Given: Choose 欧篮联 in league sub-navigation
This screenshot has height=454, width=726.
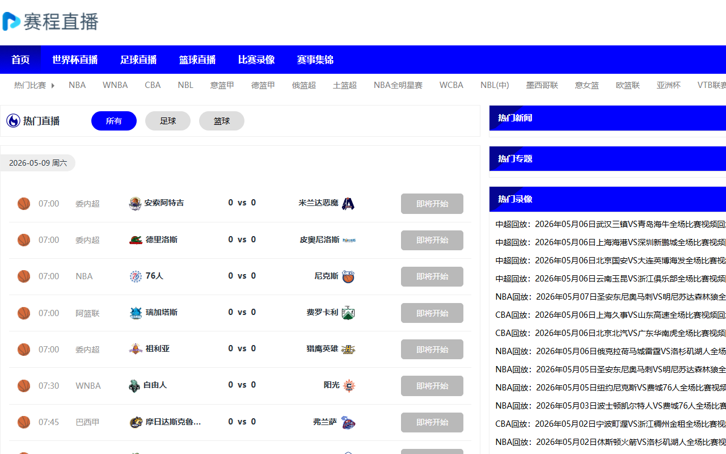Looking at the screenshot, I should tap(628, 85).
